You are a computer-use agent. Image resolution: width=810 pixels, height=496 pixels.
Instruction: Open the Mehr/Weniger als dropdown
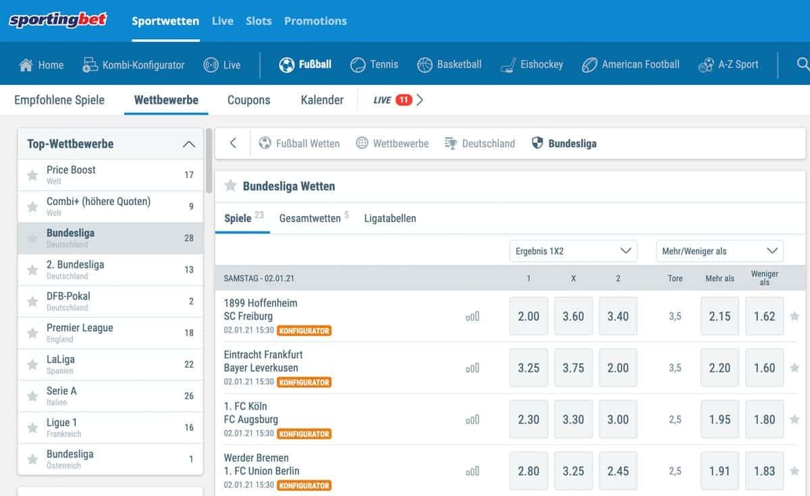719,250
